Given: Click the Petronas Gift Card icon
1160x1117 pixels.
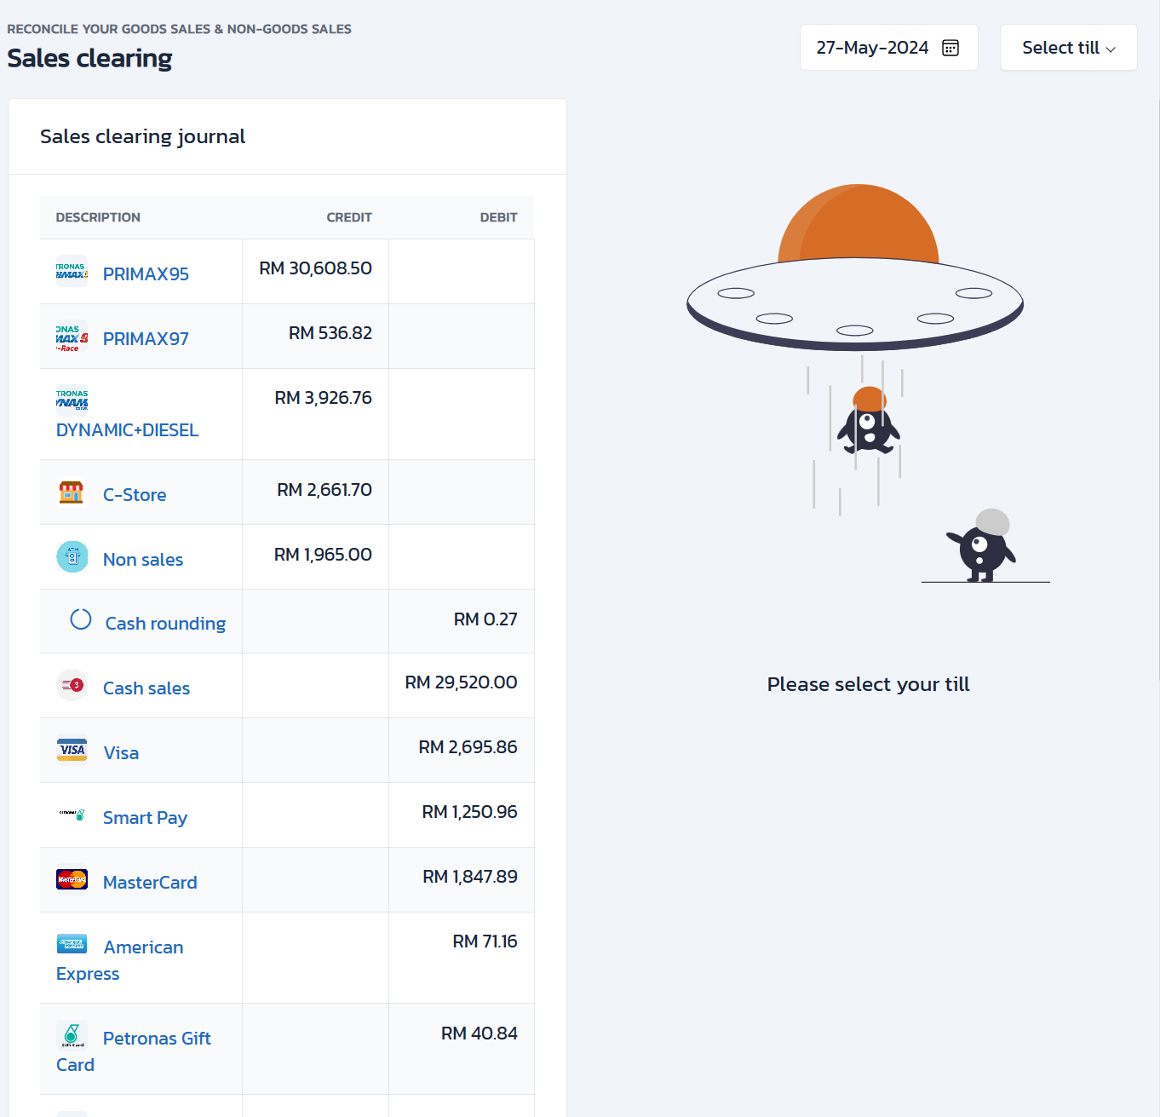Looking at the screenshot, I should [x=72, y=1035].
